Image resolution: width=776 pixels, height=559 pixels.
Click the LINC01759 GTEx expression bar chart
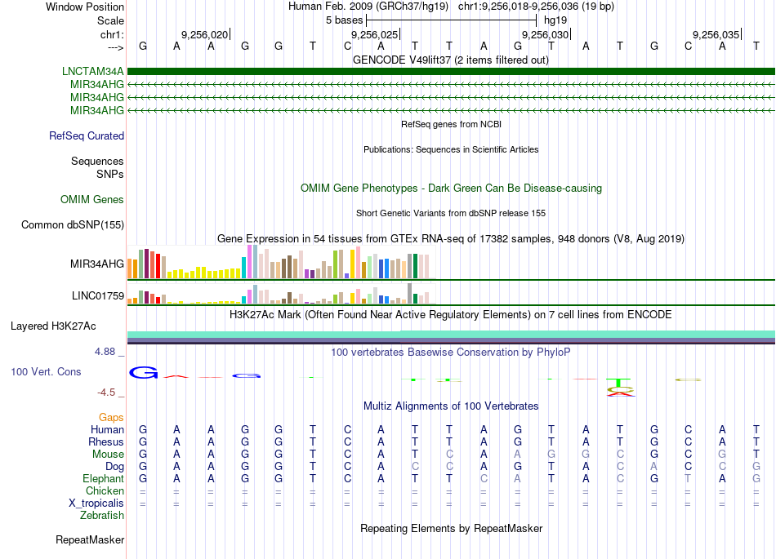click(281, 293)
